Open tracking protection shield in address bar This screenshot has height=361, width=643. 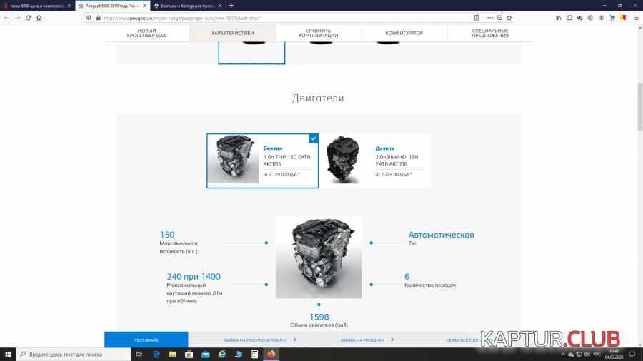89,18
